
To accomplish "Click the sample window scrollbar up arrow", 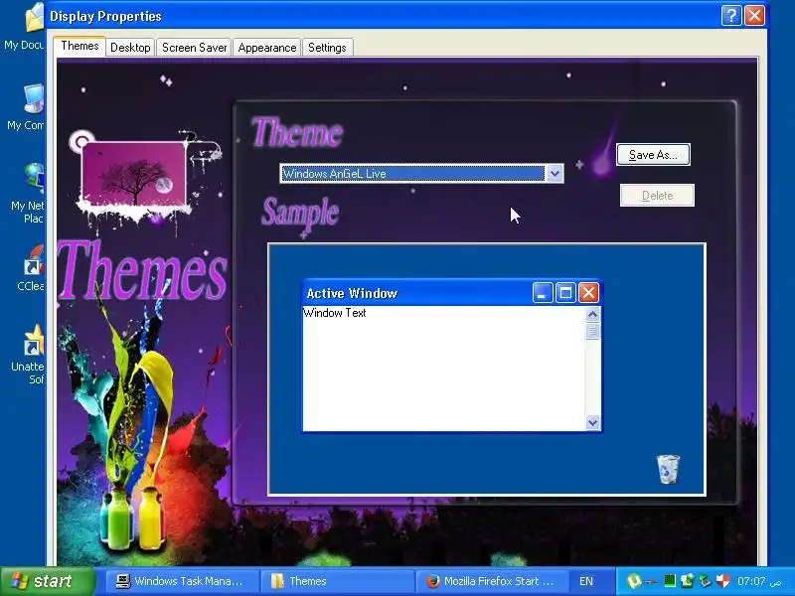I will pos(592,315).
